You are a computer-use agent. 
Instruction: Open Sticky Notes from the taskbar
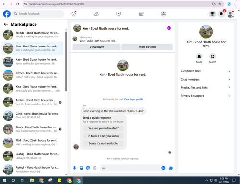60,180
